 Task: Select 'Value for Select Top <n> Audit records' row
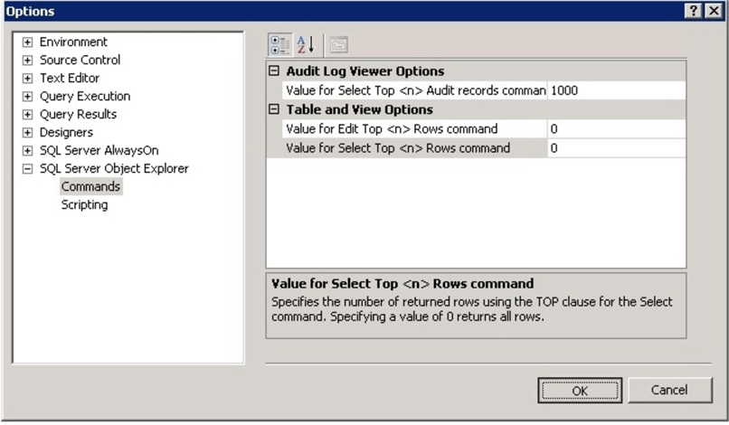415,90
